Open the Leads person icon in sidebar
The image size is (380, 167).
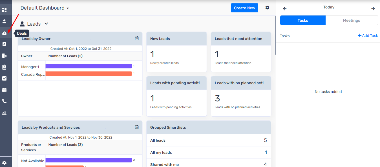pyautogui.click(x=4, y=21)
